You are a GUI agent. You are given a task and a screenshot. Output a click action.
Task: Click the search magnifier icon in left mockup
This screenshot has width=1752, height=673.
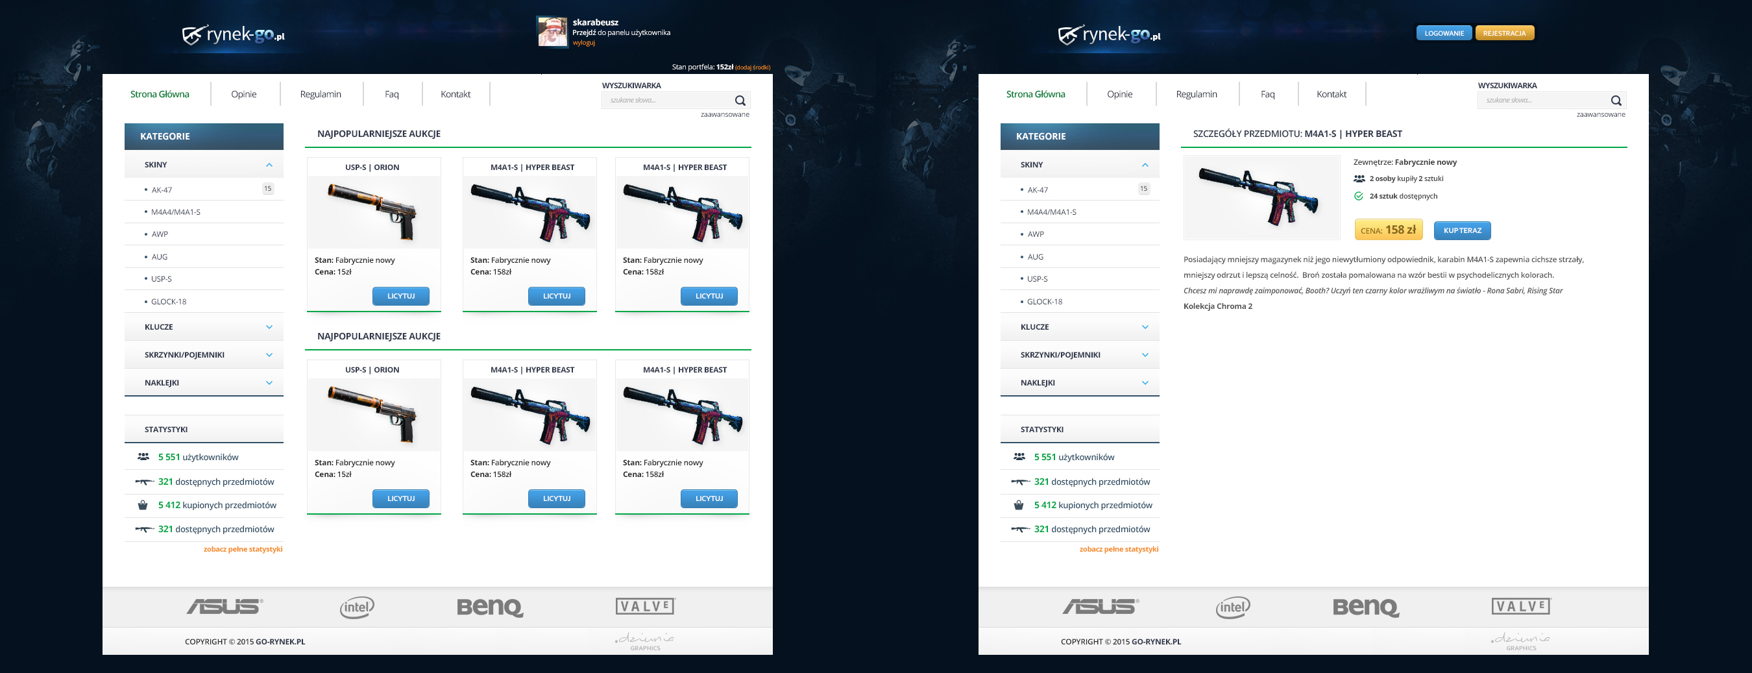click(x=740, y=101)
